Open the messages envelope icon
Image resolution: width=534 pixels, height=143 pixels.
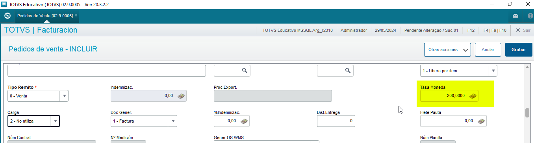coord(515,16)
